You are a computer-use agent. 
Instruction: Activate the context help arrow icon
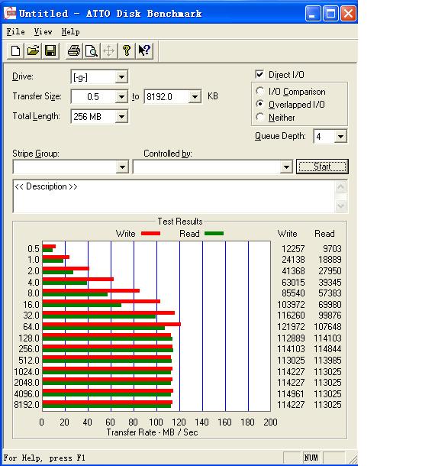pos(144,51)
